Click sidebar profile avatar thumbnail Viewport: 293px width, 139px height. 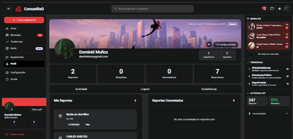9,107
